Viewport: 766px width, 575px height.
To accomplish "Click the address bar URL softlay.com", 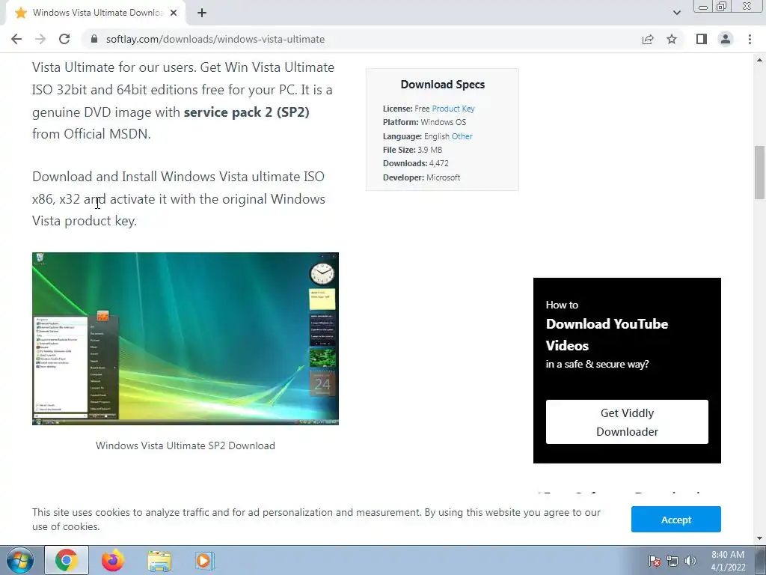I will 215,39.
